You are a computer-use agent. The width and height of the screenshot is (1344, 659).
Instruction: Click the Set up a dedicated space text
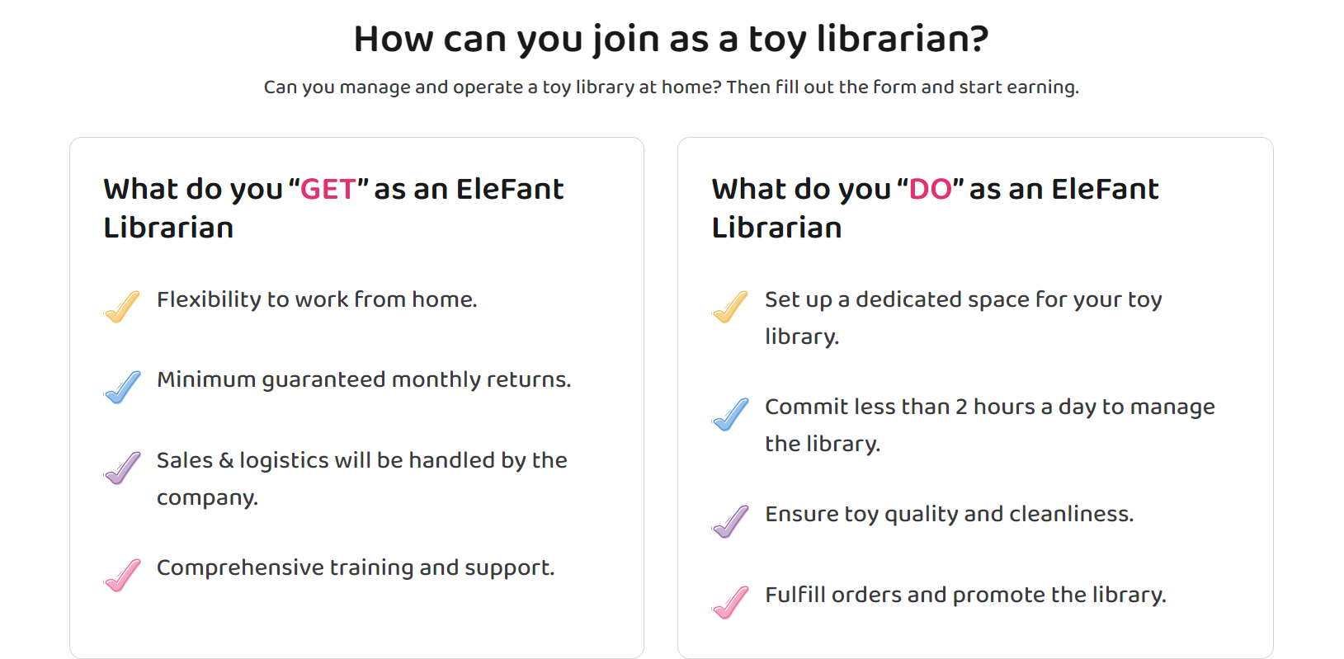click(x=963, y=318)
